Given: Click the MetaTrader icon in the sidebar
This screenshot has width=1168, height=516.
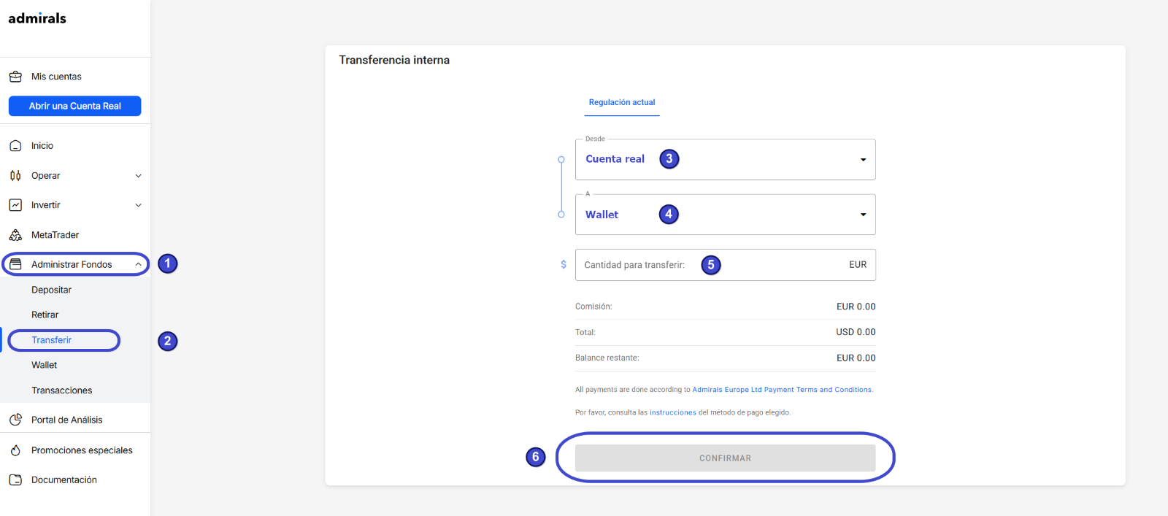Looking at the screenshot, I should click(x=15, y=235).
